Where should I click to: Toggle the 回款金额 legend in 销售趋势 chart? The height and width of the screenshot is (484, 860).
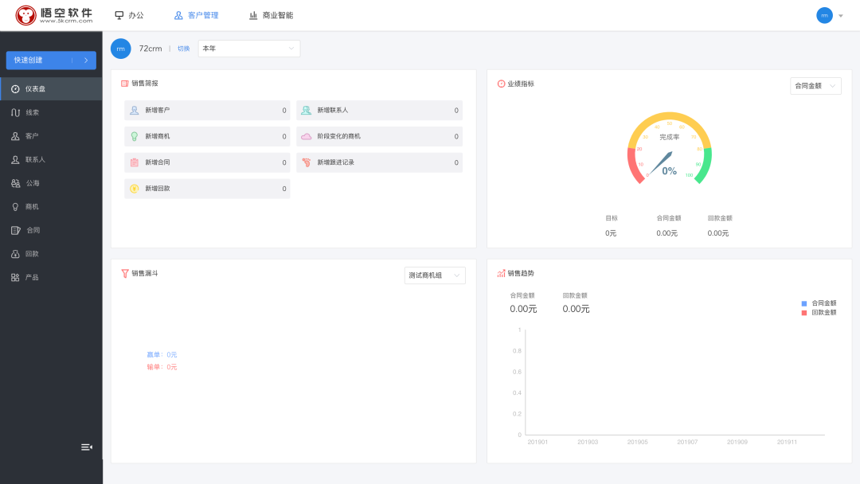tap(819, 313)
